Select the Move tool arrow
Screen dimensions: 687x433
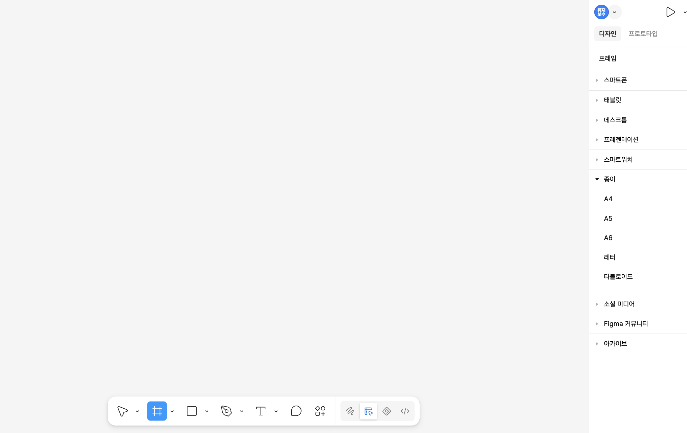(x=123, y=411)
